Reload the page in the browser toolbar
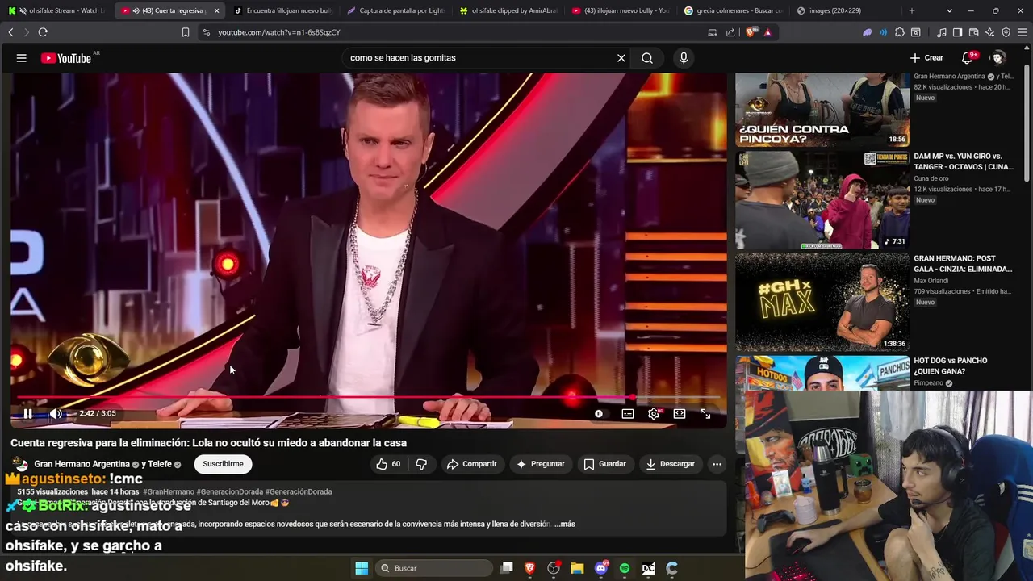This screenshot has height=581, width=1033. coord(43,32)
